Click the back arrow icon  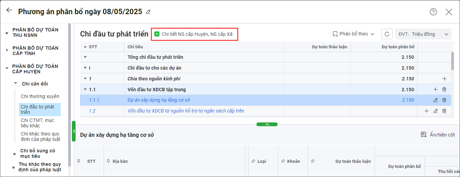[x=9, y=10]
